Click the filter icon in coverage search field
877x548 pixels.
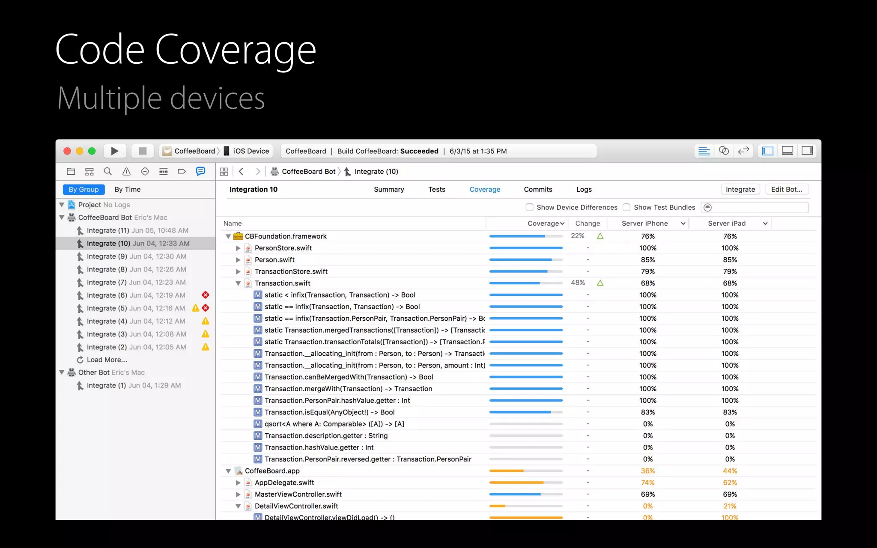coord(708,207)
